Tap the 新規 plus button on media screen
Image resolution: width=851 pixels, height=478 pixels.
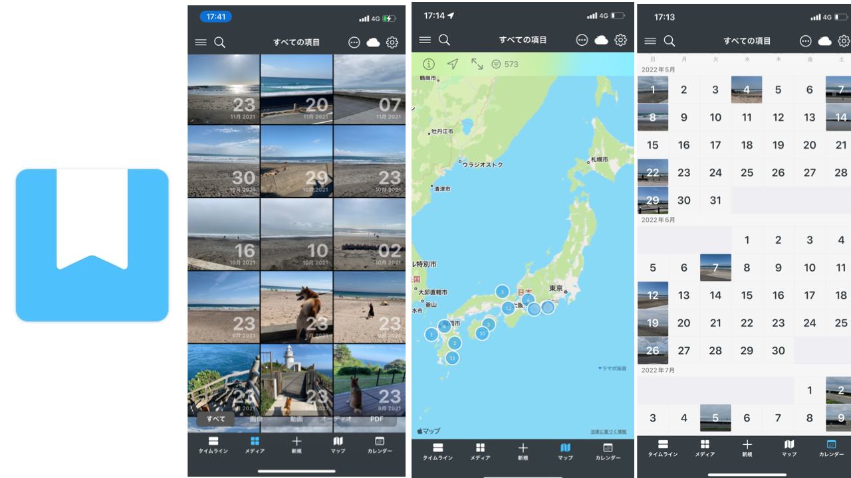point(297,445)
